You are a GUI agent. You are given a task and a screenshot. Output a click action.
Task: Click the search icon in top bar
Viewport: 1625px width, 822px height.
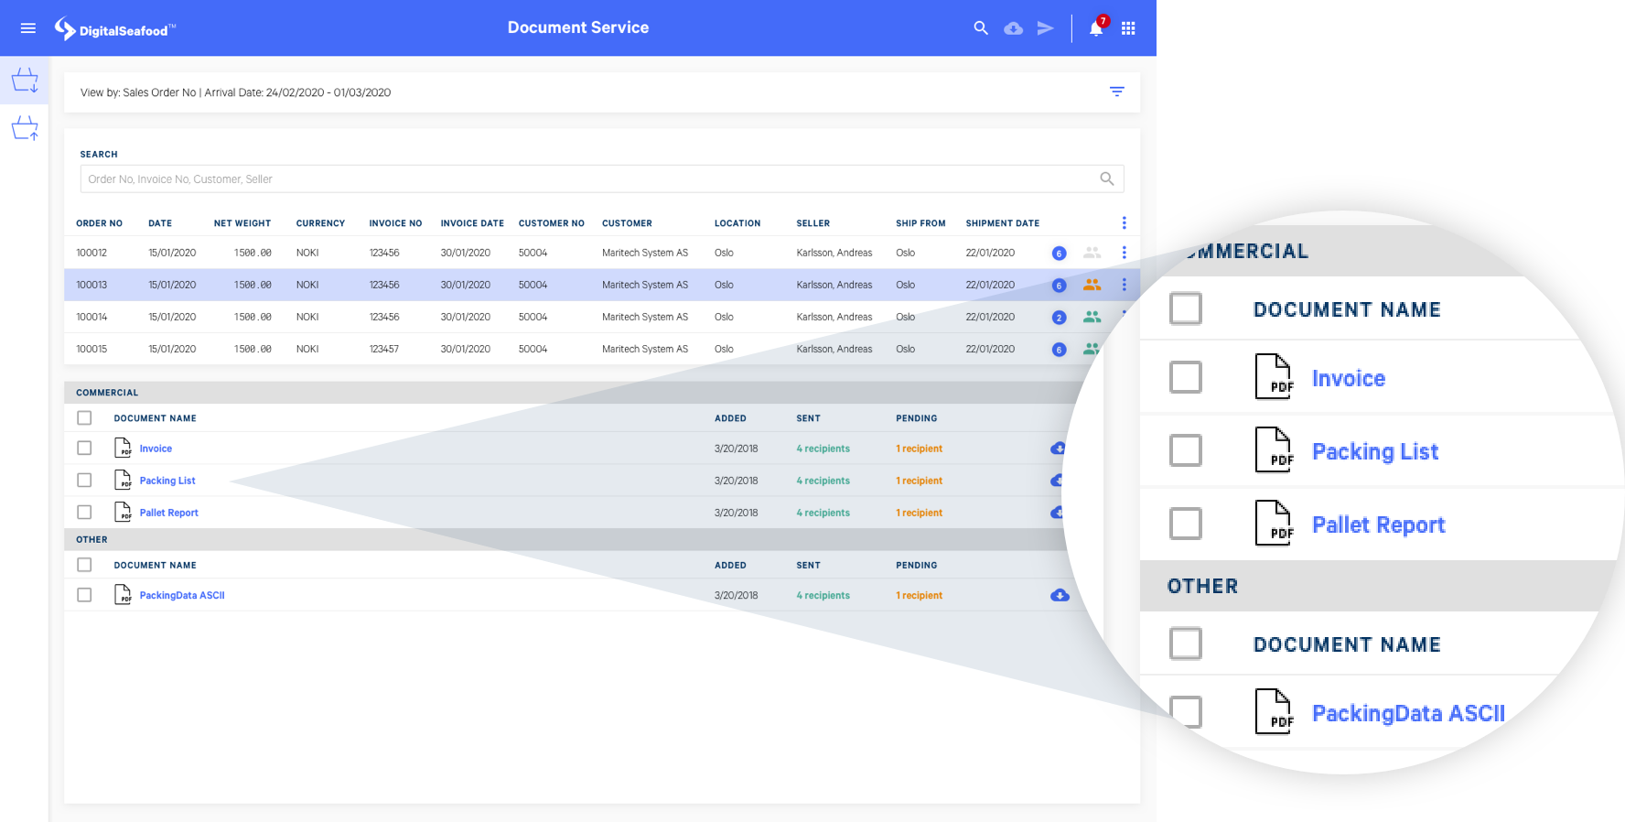981,28
